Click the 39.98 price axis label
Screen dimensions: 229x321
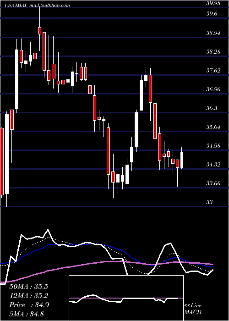tap(213, 4)
